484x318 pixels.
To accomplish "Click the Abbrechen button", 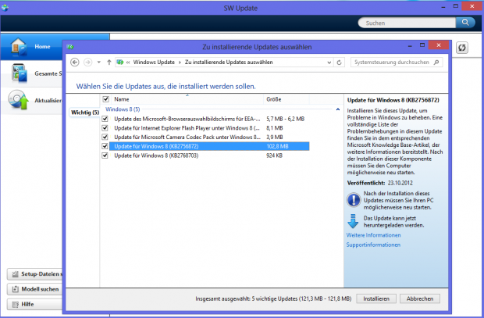I will click(420, 298).
